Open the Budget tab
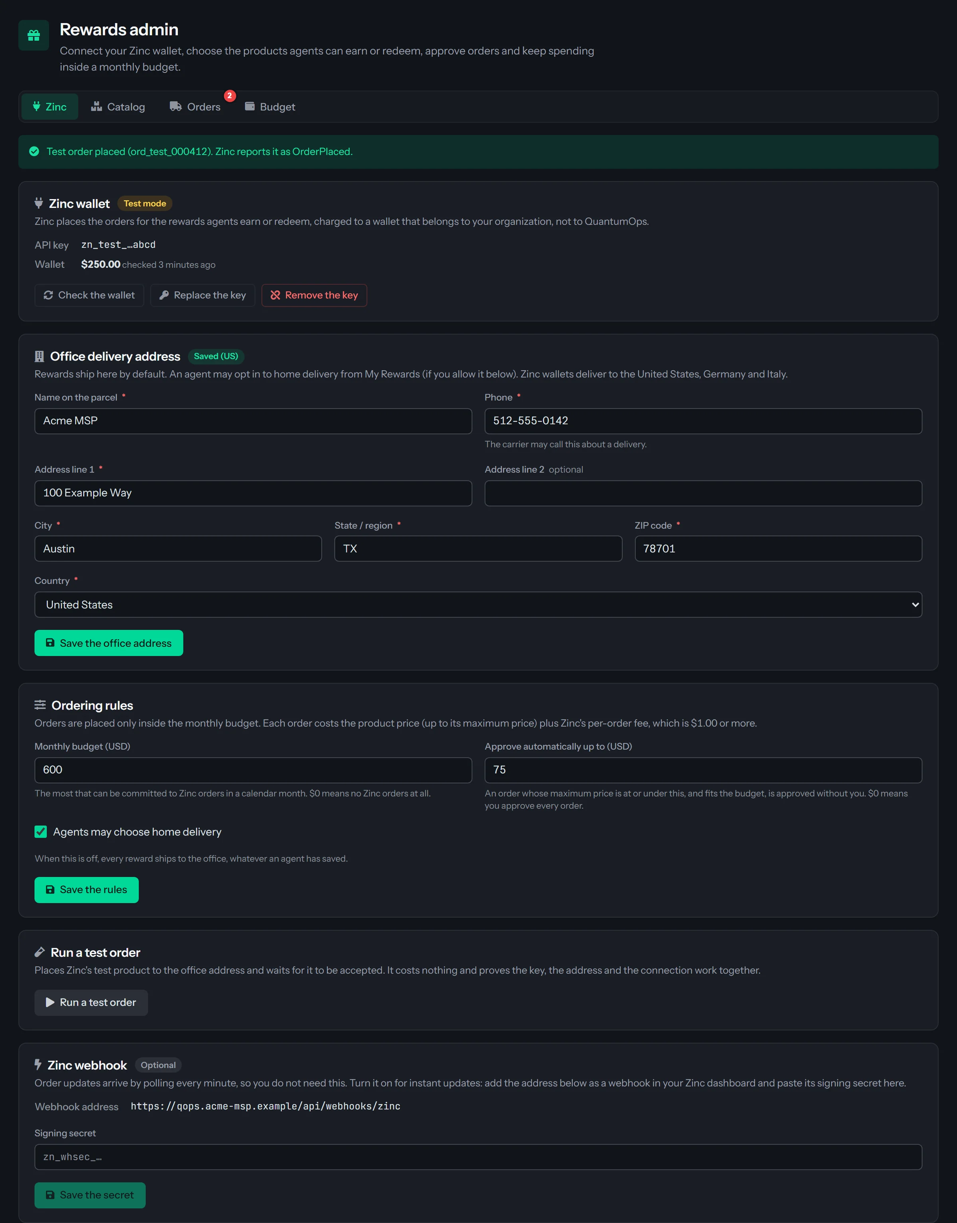This screenshot has width=957, height=1223. tap(270, 107)
